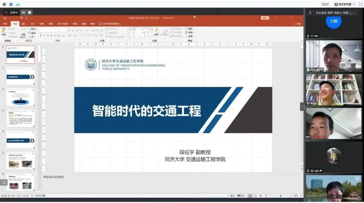Click the Paste icon in the ribbon
Image resolution: width=364 pixels, height=203 pixels.
pos(4,32)
